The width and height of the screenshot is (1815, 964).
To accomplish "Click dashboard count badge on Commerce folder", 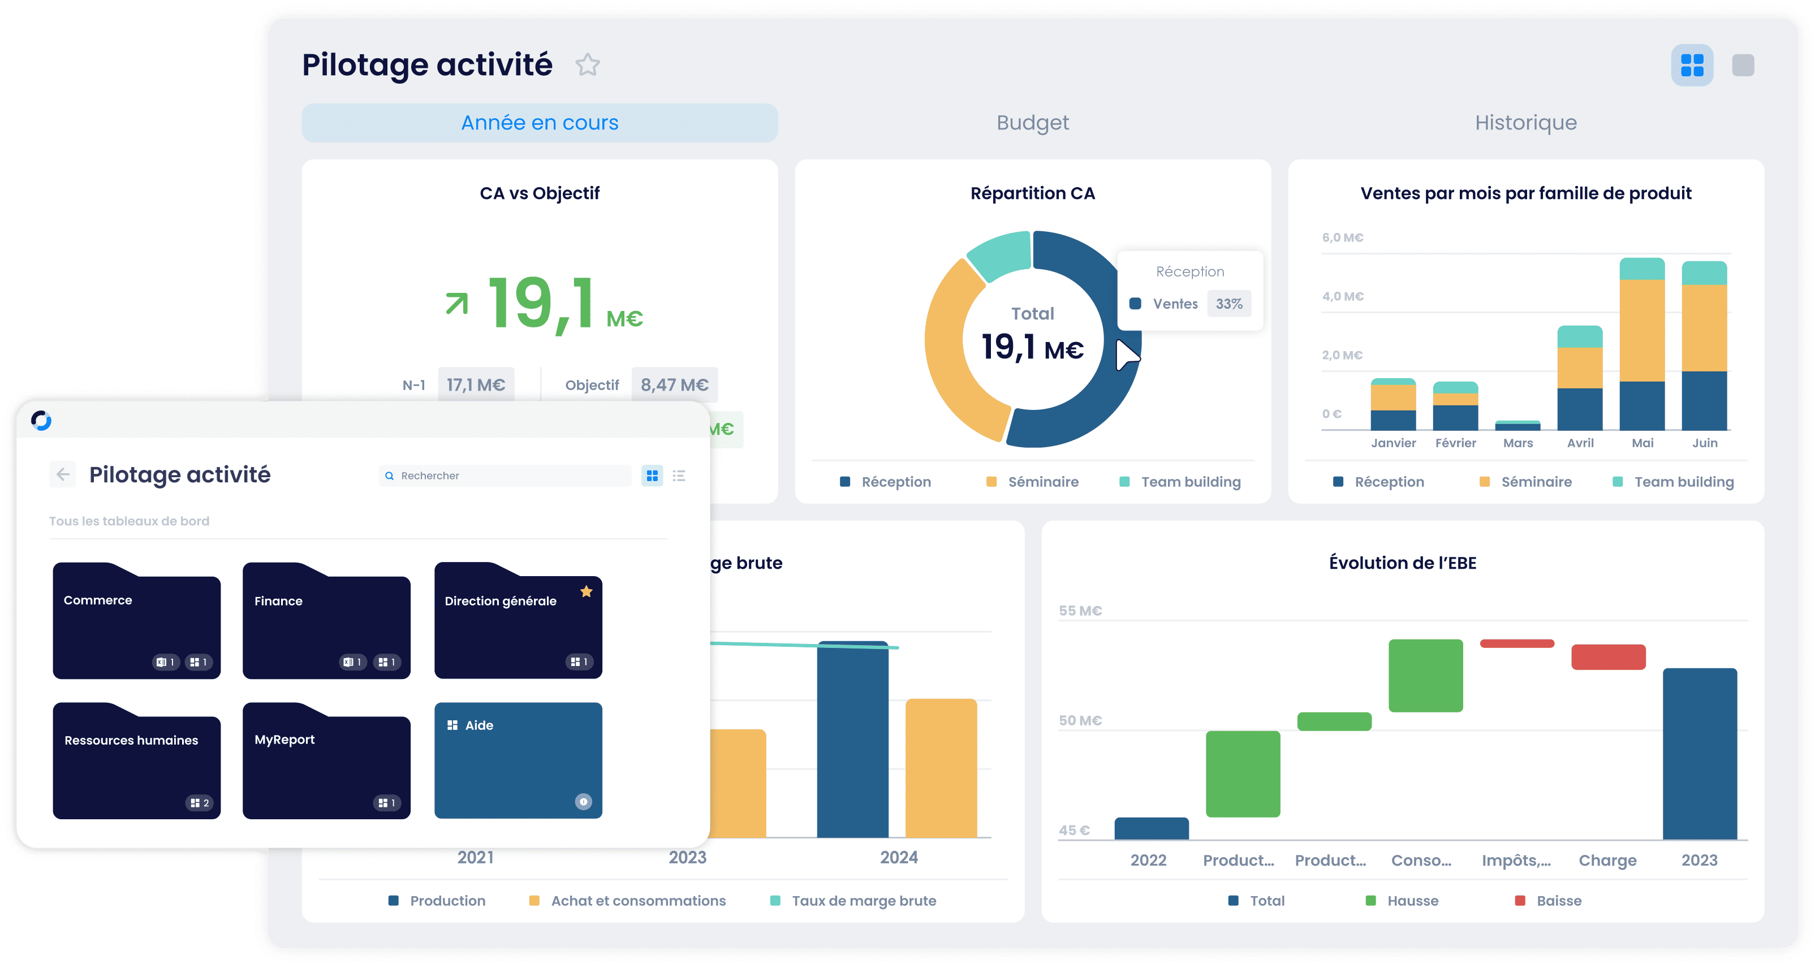I will click(199, 662).
